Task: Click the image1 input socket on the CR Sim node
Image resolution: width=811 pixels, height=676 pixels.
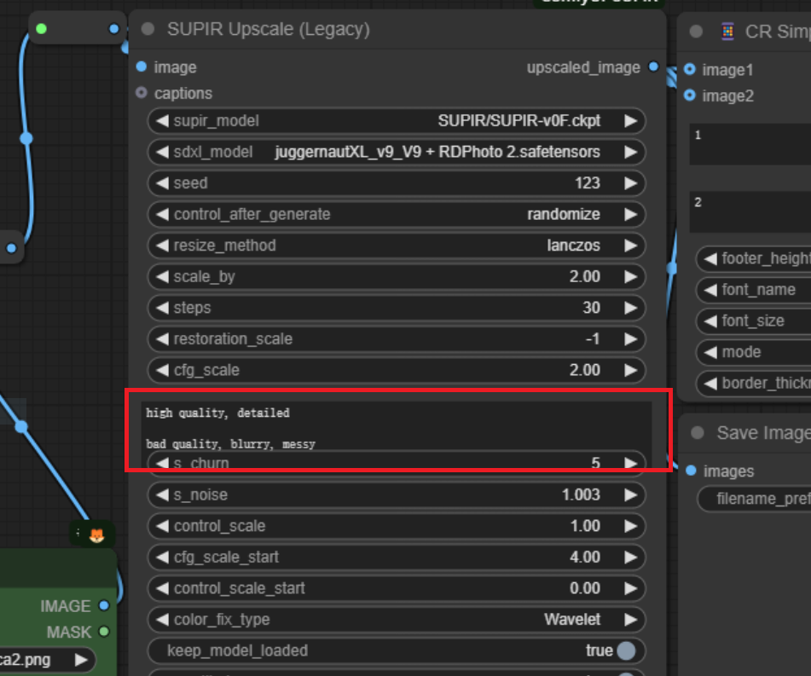Action: pos(689,70)
